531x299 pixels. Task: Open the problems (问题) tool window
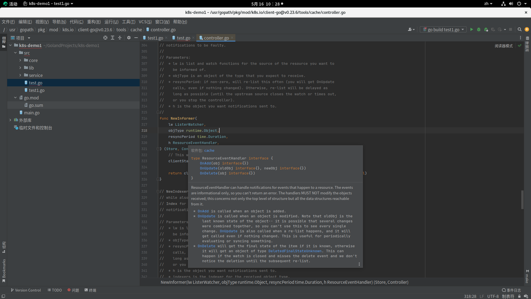(x=73, y=290)
